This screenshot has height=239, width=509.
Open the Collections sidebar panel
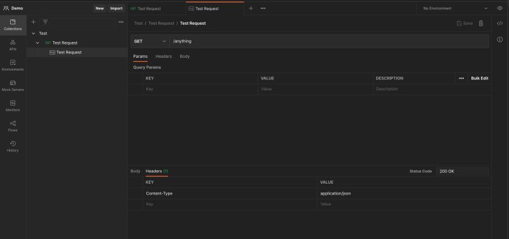(13, 25)
